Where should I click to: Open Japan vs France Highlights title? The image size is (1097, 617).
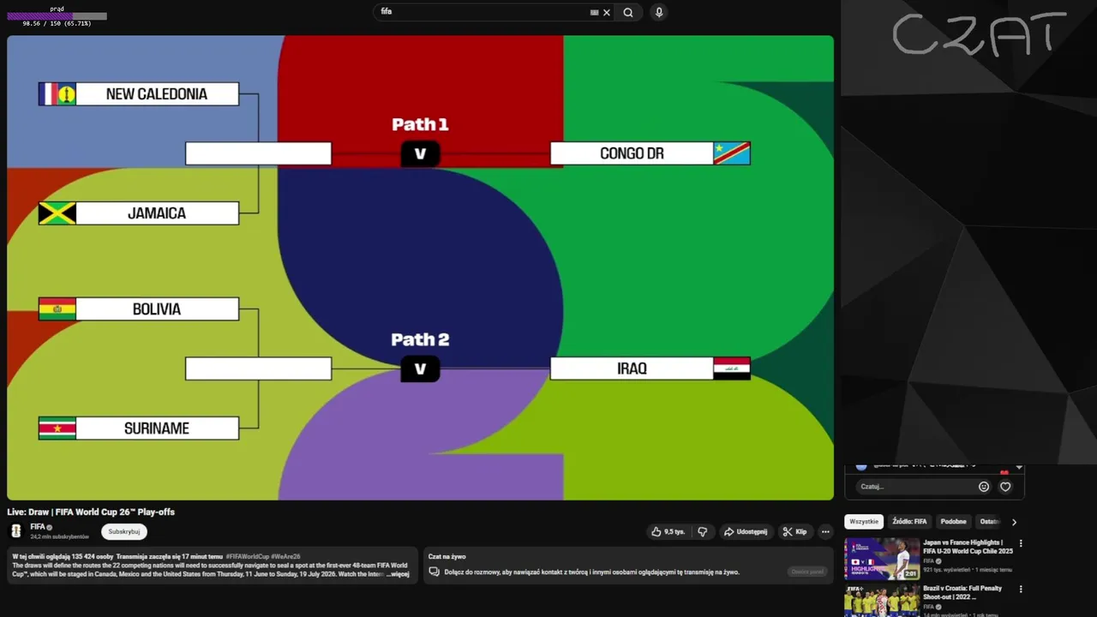[x=968, y=547]
